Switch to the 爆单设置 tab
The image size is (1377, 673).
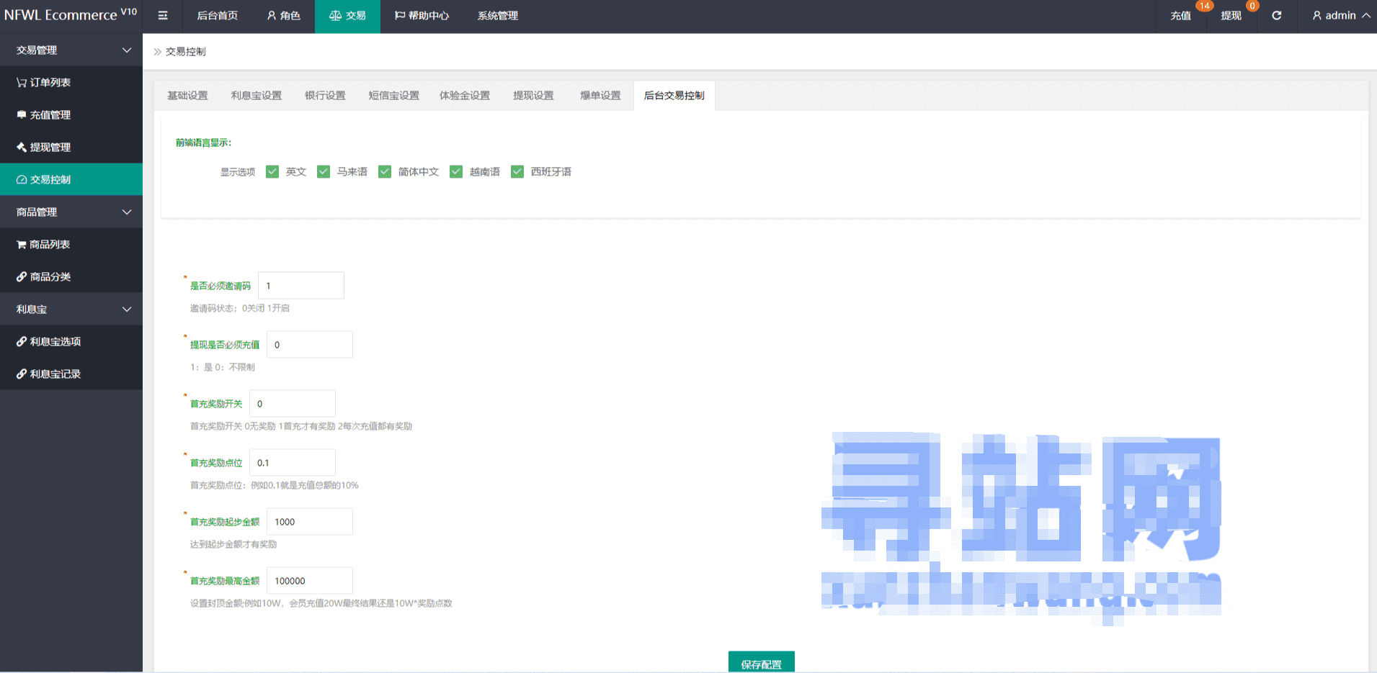tap(600, 95)
